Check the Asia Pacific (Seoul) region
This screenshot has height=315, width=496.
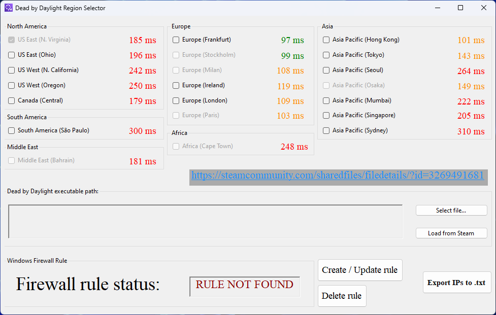coord(326,70)
